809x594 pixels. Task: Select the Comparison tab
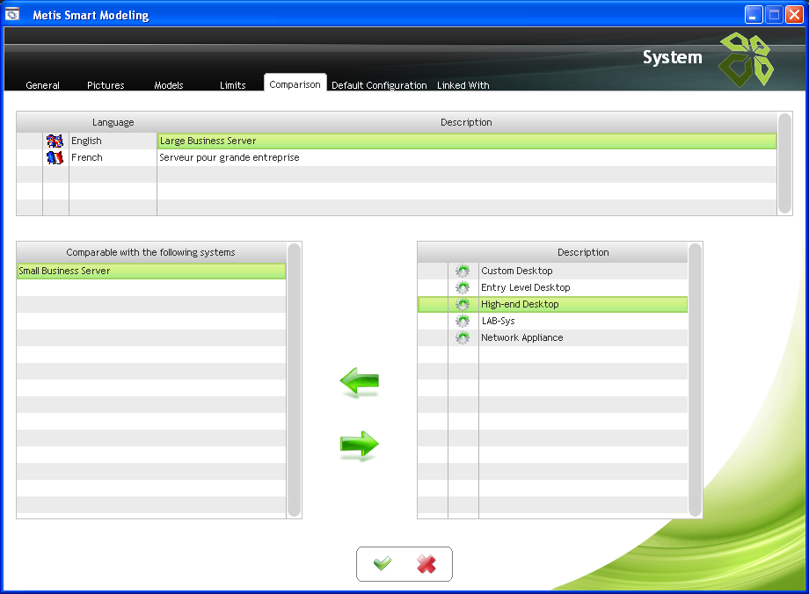pos(295,84)
